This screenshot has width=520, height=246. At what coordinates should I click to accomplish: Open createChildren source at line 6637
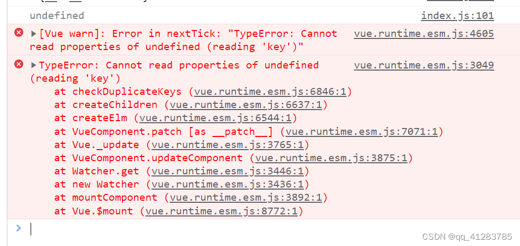245,105
